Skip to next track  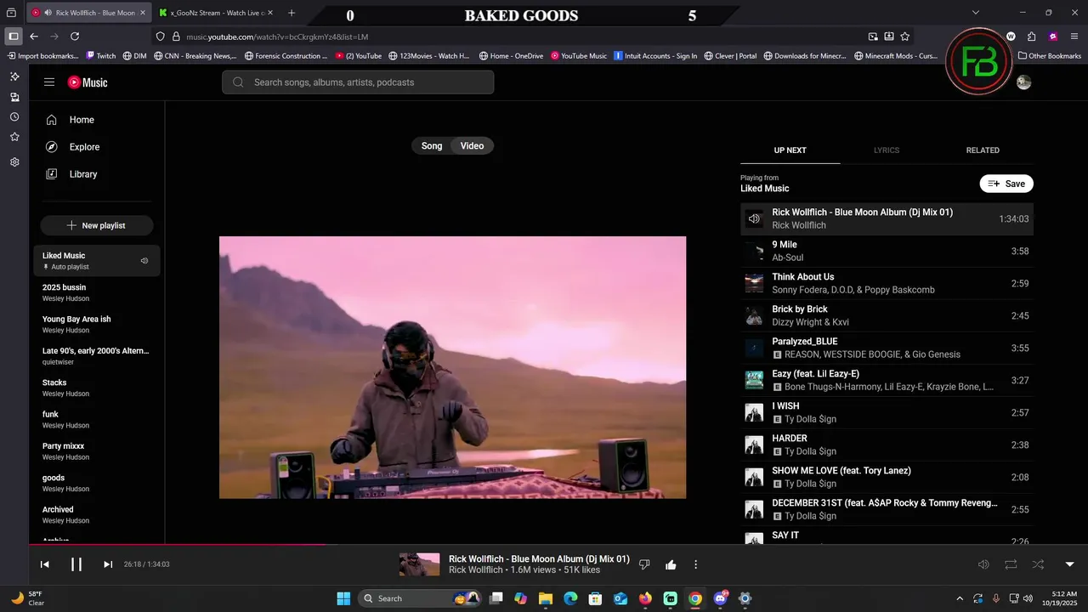[x=108, y=564]
